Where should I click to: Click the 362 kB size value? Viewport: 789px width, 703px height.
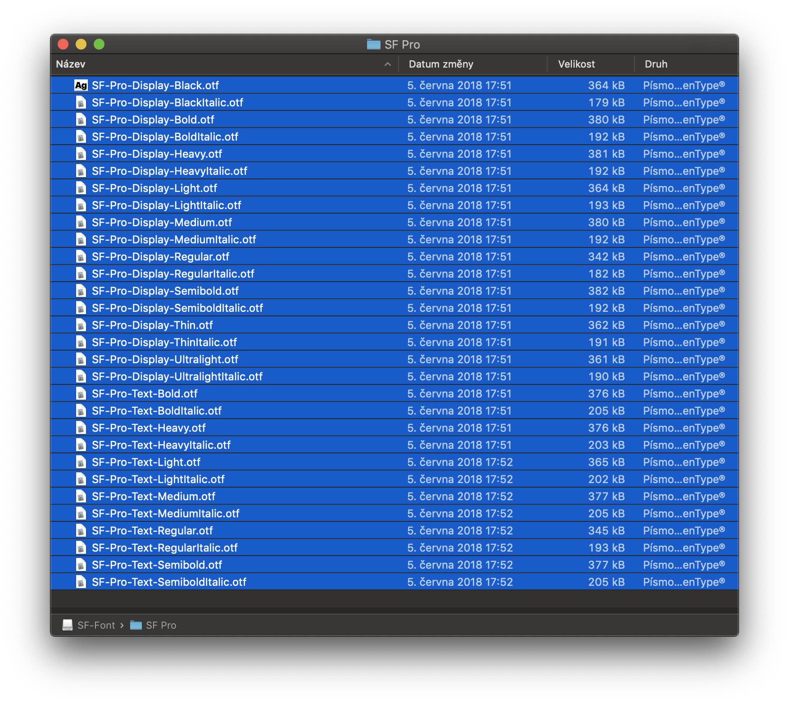click(x=606, y=325)
